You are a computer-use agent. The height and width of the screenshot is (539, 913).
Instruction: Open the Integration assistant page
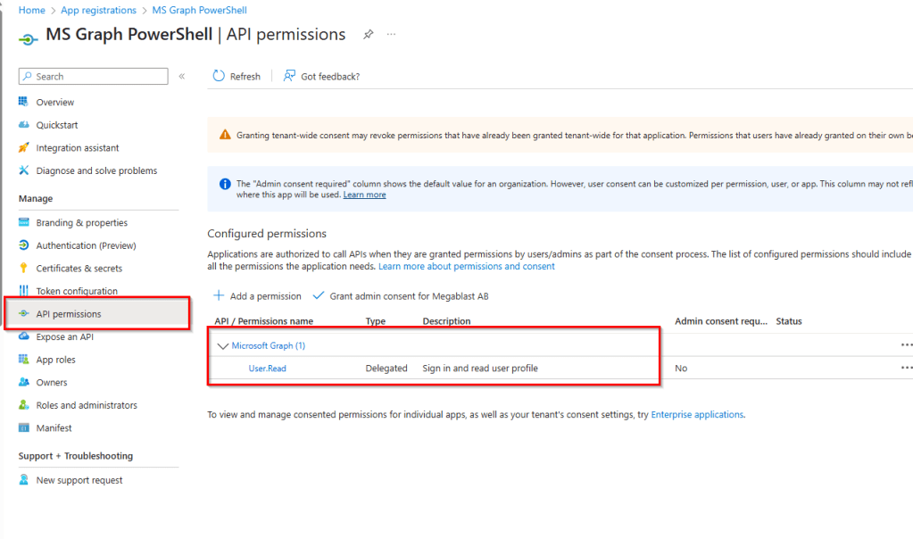[77, 148]
